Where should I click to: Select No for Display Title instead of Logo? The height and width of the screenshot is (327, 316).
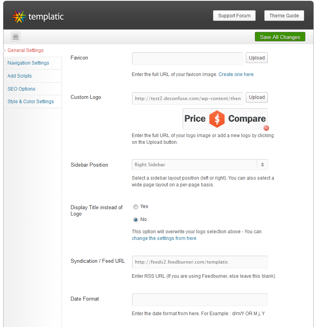(136, 220)
